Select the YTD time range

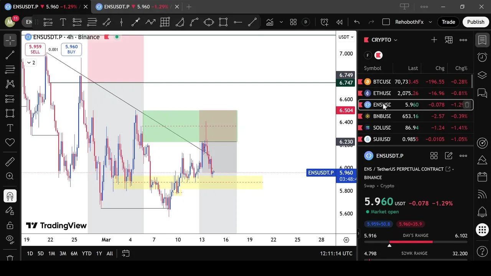87,253
